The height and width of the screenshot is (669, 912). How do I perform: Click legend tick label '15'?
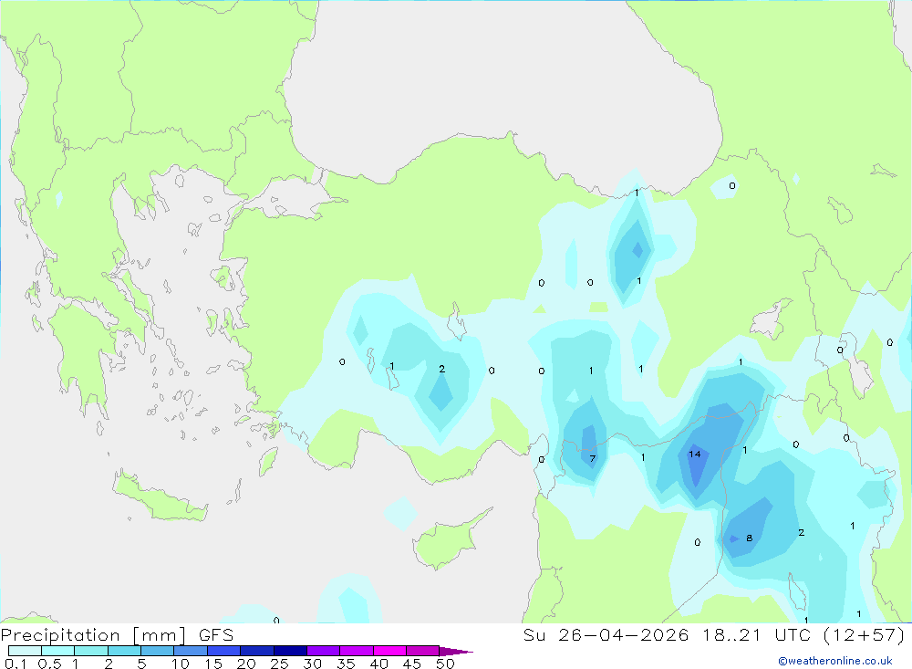coord(212,664)
